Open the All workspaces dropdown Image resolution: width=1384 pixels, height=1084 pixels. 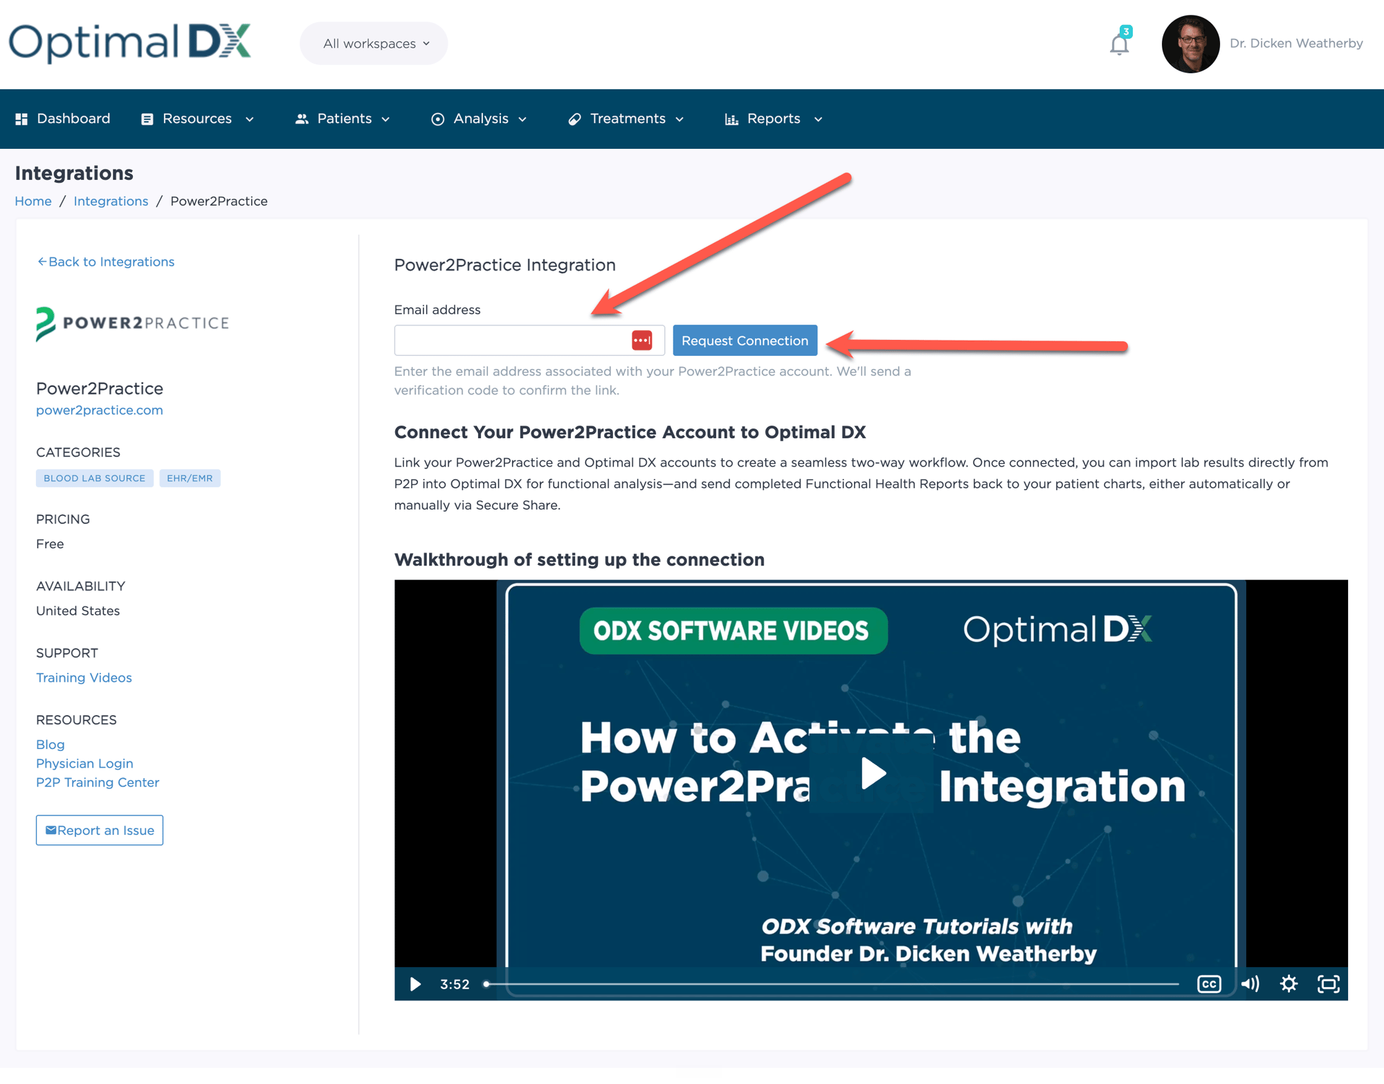pyautogui.click(x=374, y=44)
